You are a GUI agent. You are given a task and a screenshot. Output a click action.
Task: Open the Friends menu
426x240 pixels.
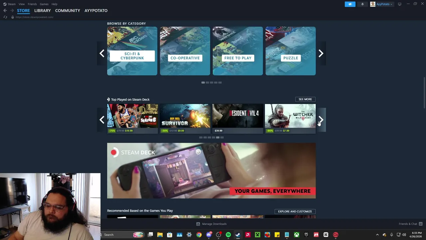(x=32, y=4)
